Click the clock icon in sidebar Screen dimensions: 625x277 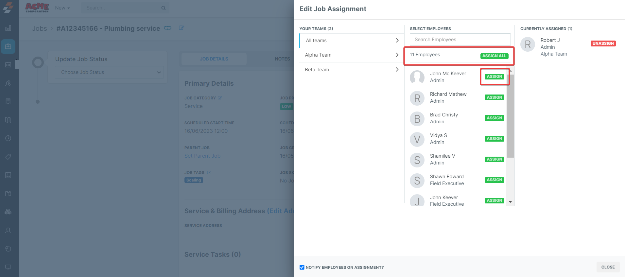(x=8, y=138)
